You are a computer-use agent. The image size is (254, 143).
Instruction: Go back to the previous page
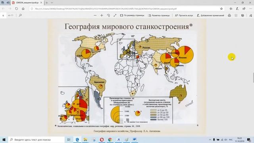(4, 9)
